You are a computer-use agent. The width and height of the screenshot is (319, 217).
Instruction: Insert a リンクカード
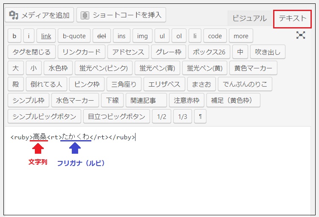coord(82,52)
